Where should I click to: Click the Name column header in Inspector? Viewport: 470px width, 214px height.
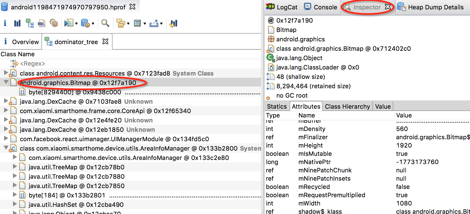307,115
